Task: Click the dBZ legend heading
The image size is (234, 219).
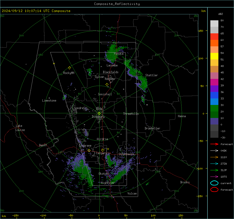Action: pos(220,14)
